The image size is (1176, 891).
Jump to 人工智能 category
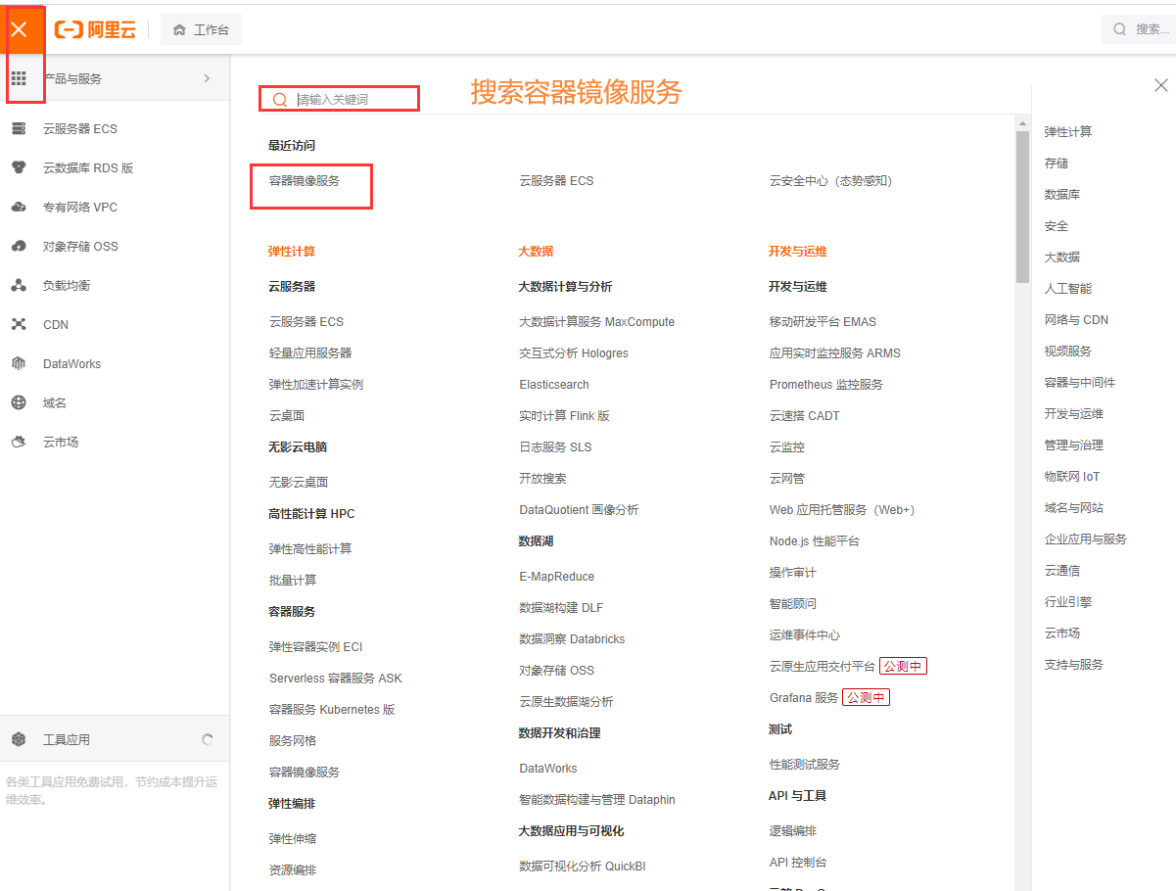pyautogui.click(x=1068, y=288)
